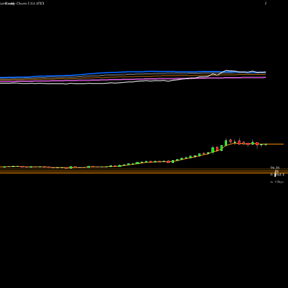Click the last red candle with the long lower wick

(x=257, y=145)
